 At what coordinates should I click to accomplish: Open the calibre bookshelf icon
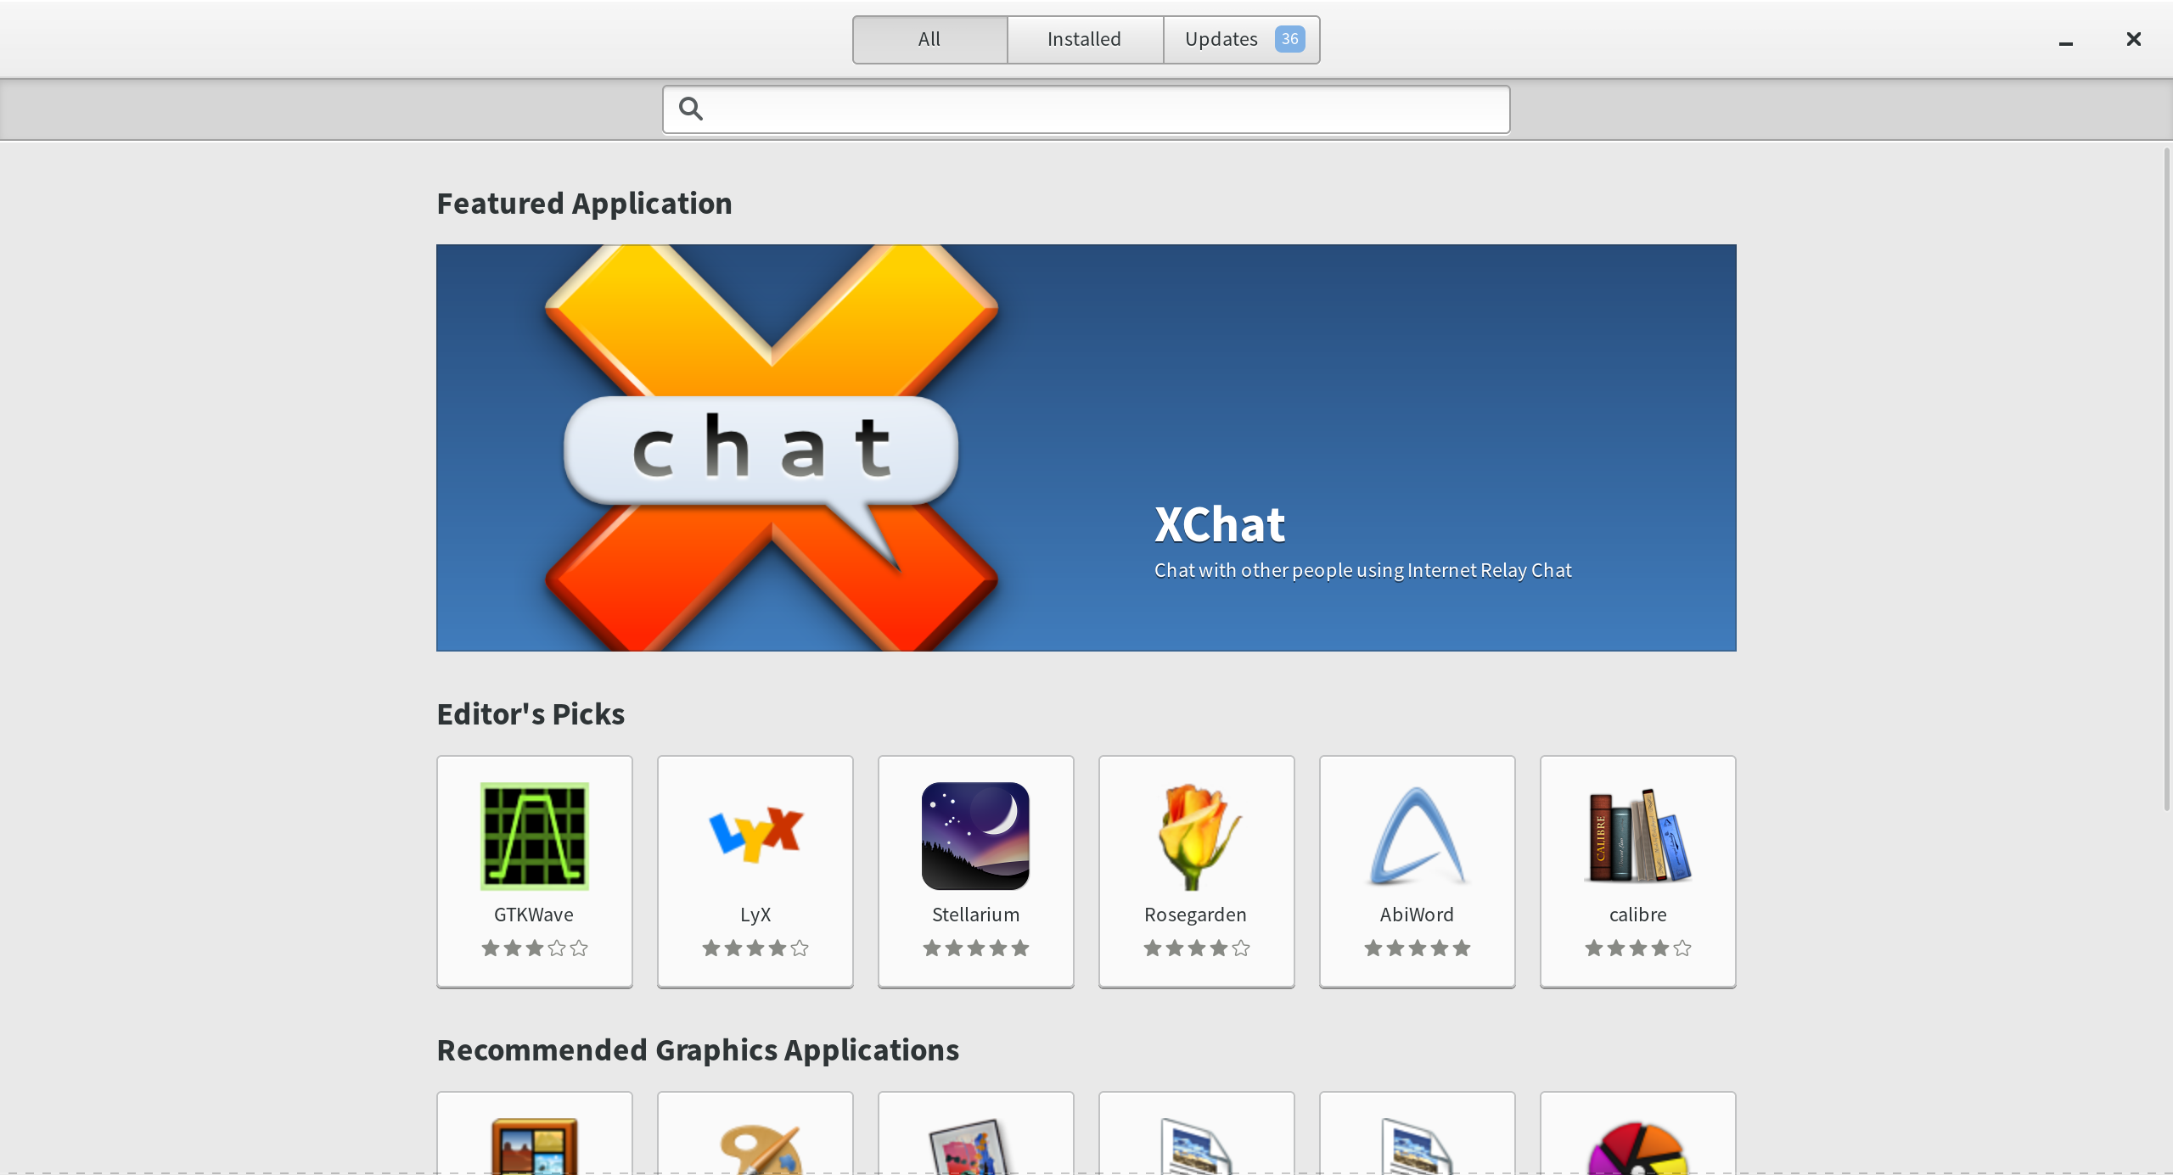coord(1637,836)
